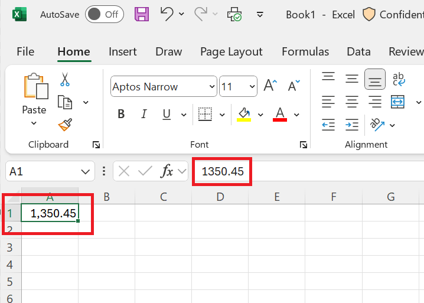Open the File tab
Image resolution: width=424 pixels, height=303 pixels.
coord(25,51)
